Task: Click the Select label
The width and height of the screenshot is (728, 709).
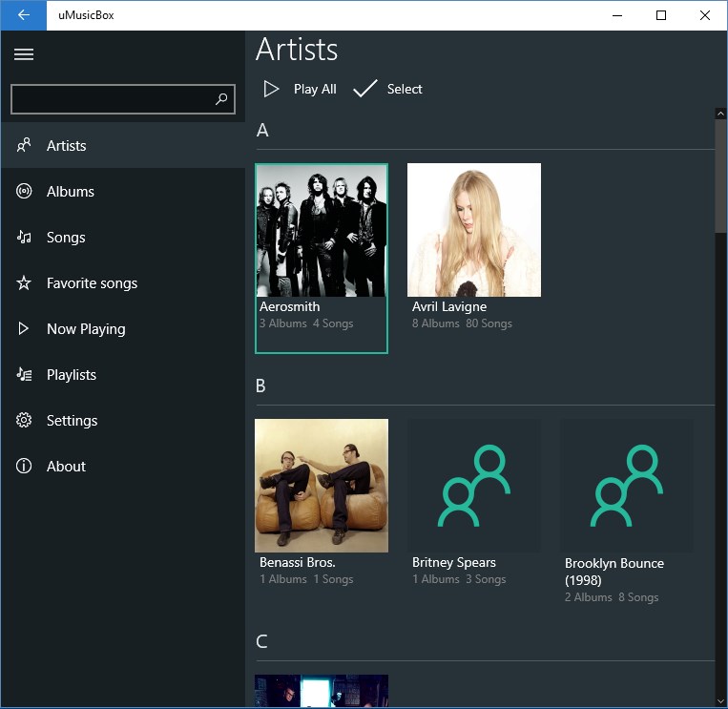Action: point(405,89)
